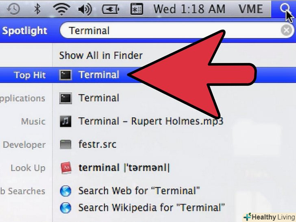
Task: Open the calendar-style menu bar icon
Action: click(x=137, y=9)
